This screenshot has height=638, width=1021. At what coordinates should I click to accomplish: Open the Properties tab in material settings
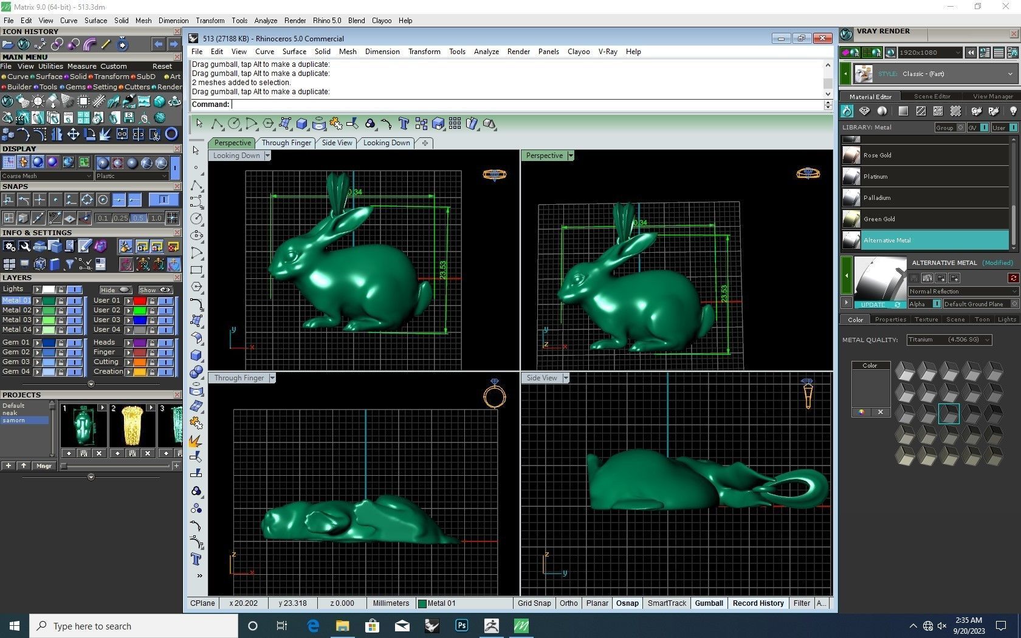[890, 320]
